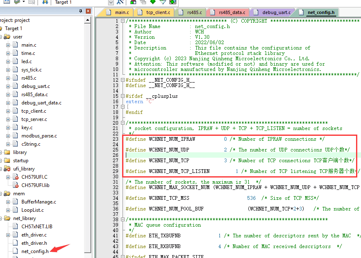Pin the Project panel using pushpin icon

point(81,11)
